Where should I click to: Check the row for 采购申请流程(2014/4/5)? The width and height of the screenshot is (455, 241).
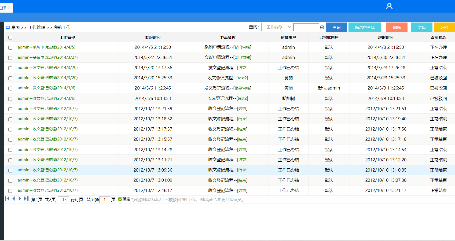(x=10, y=48)
